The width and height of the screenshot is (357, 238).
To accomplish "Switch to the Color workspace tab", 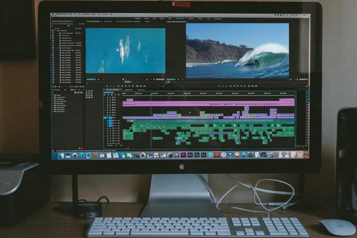I will coord(154,18).
